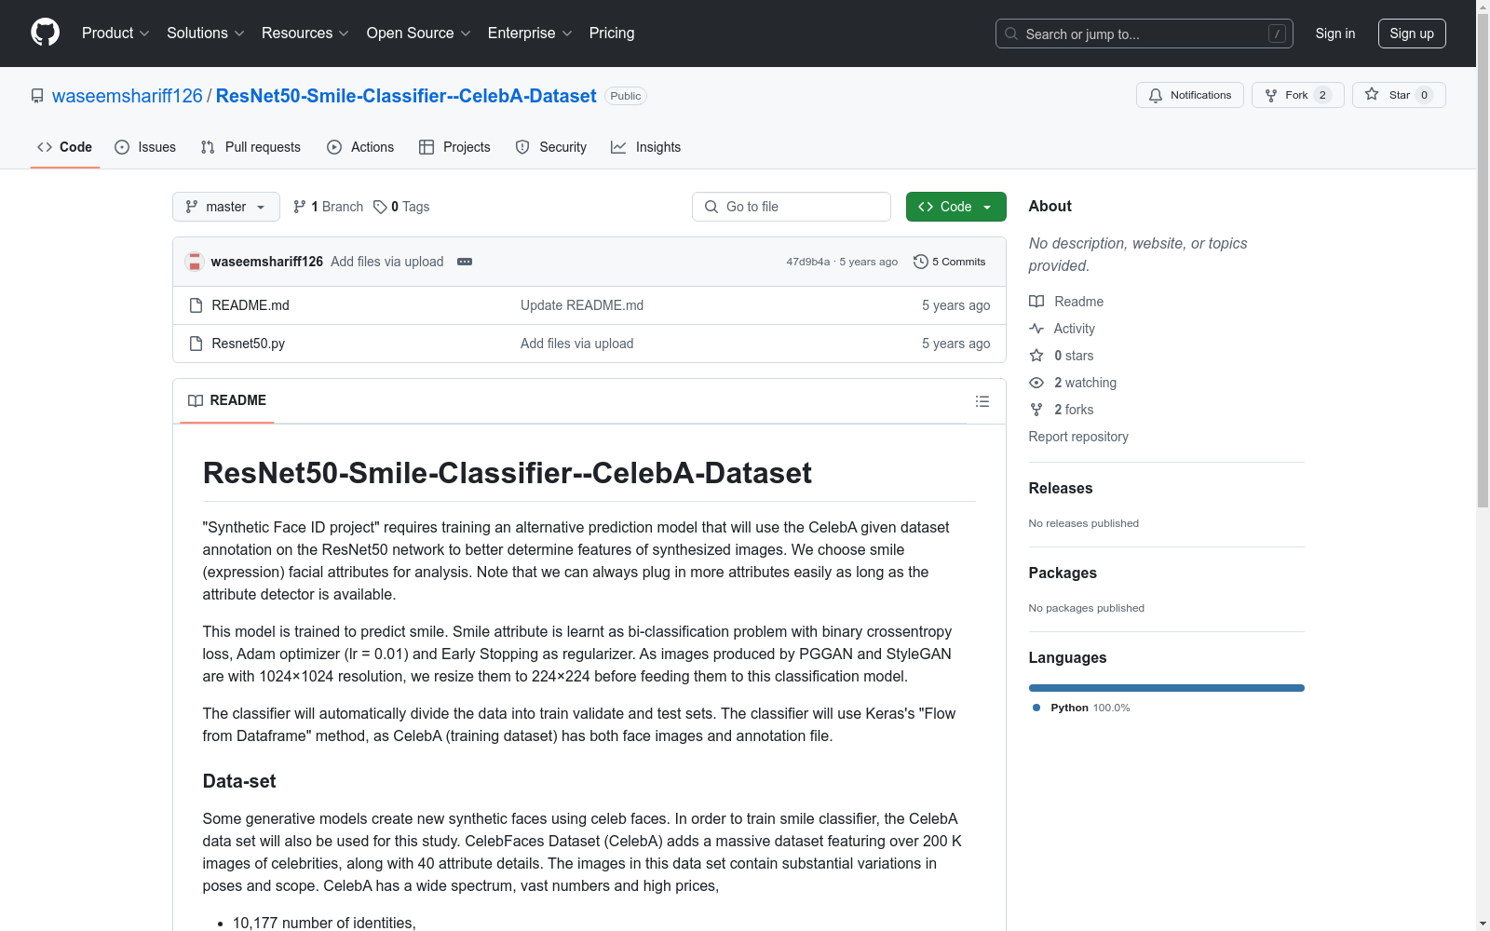
Task: Click the Python language bar
Action: [x=1166, y=688]
